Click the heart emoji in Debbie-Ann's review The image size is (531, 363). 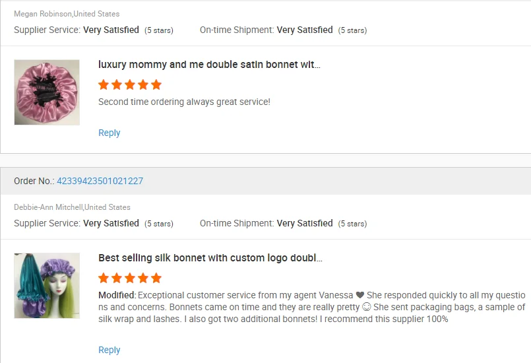(360, 295)
